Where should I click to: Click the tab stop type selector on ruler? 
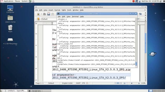[36, 23]
